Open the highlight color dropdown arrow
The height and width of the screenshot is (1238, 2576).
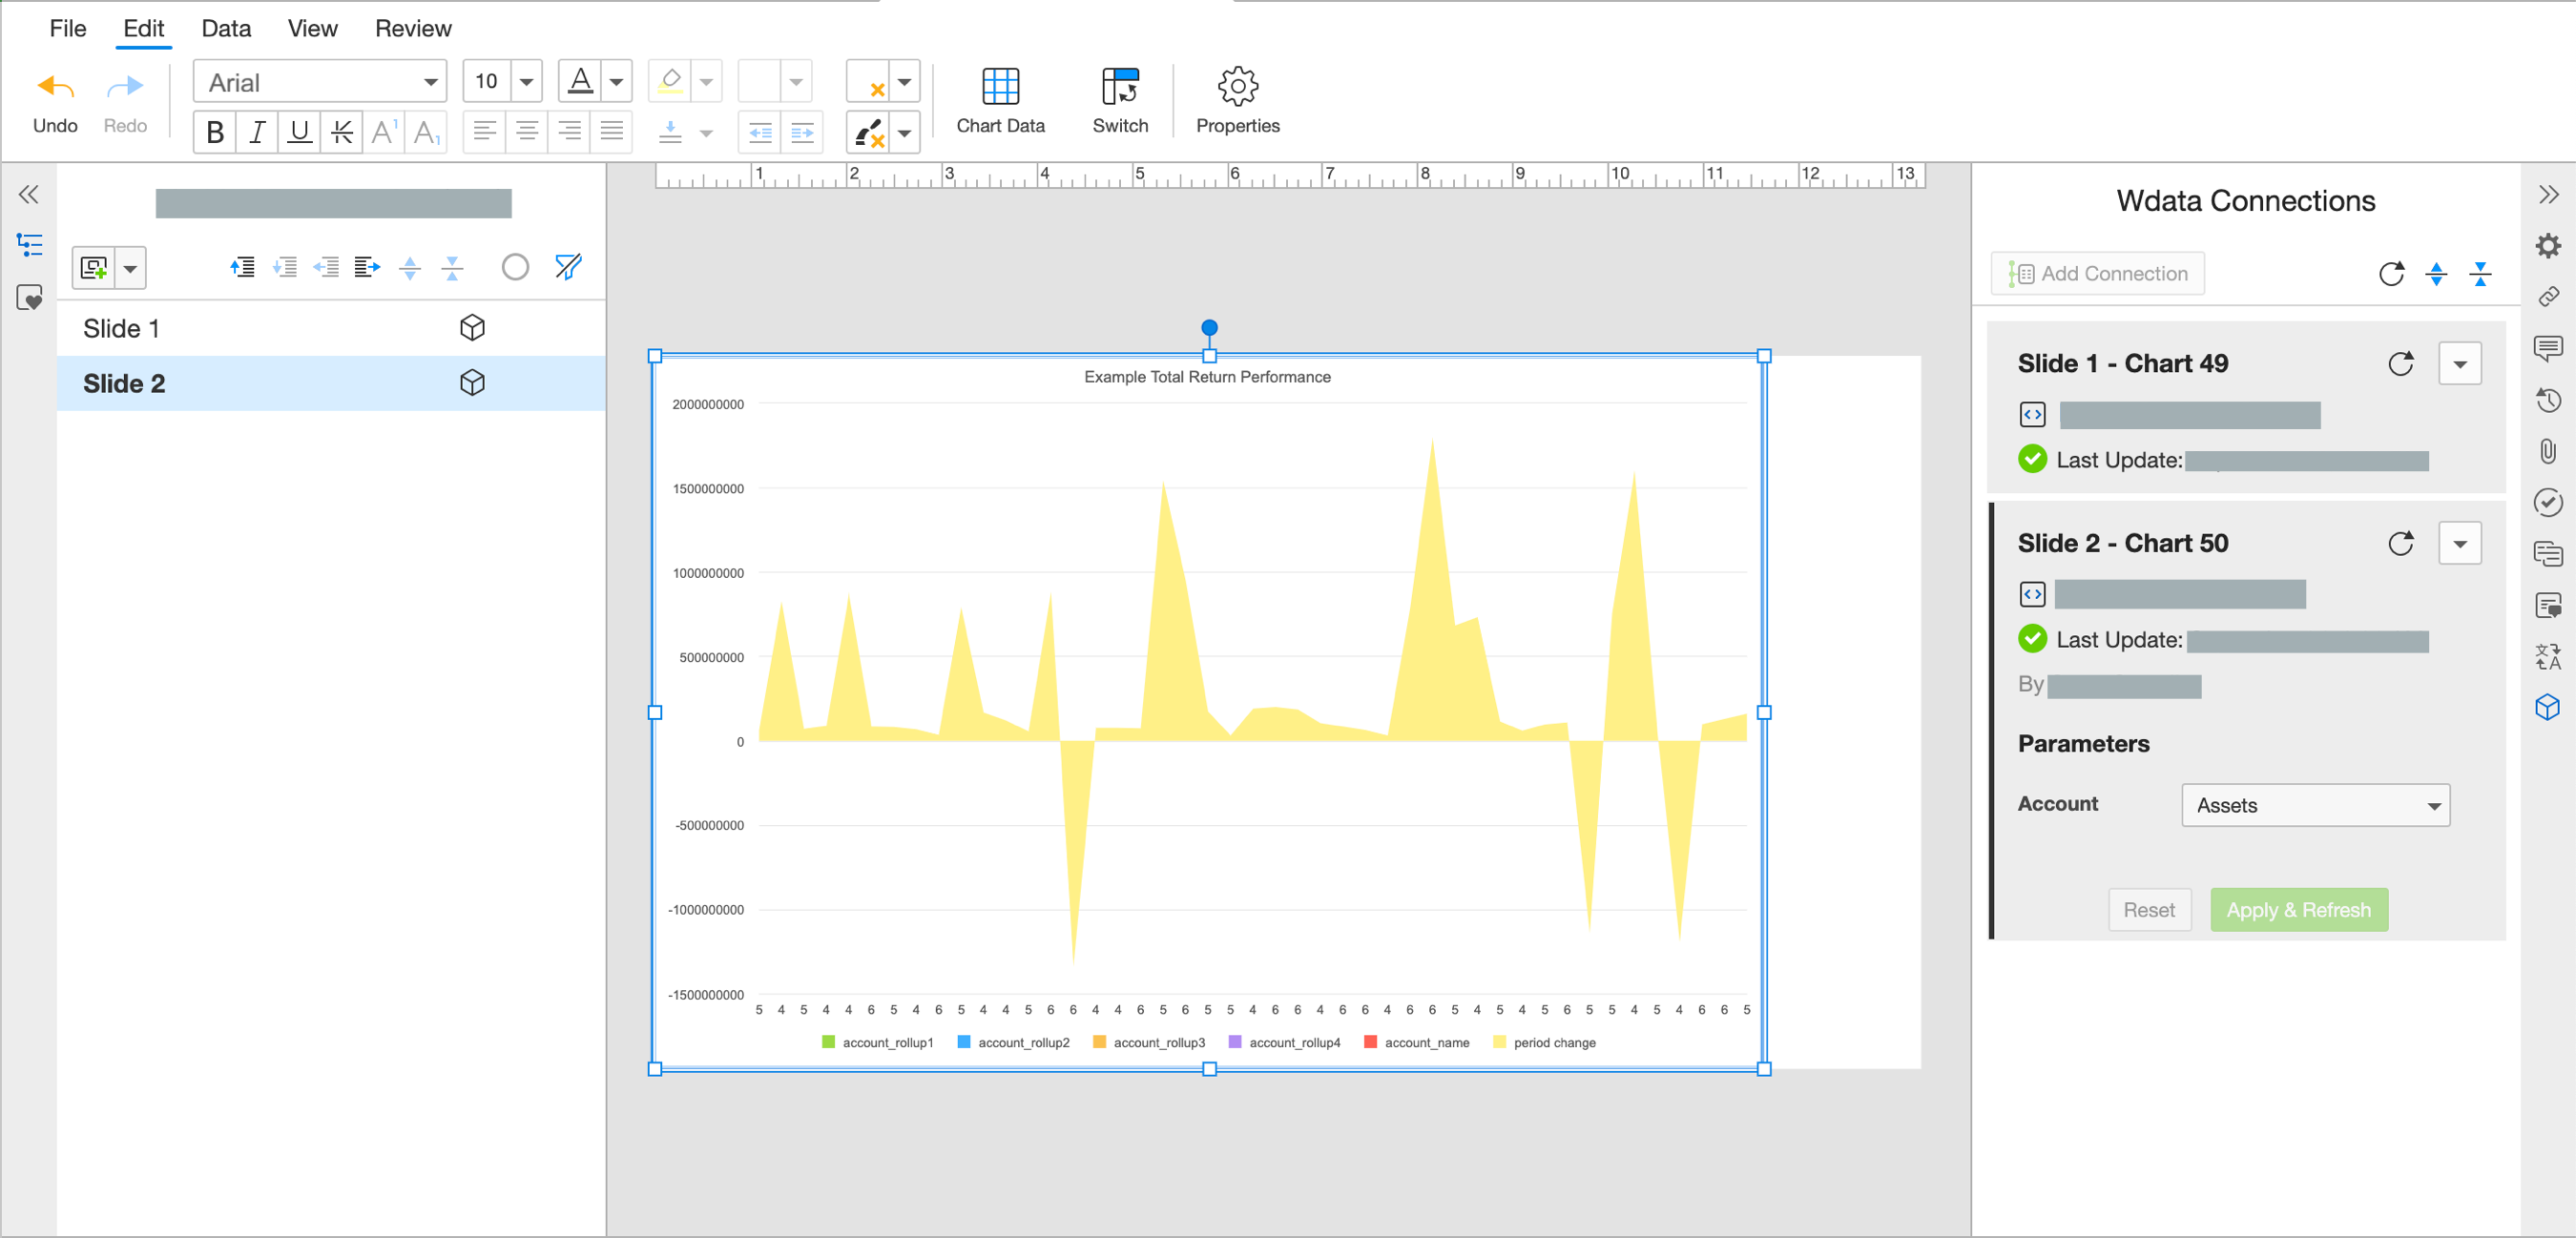point(706,82)
